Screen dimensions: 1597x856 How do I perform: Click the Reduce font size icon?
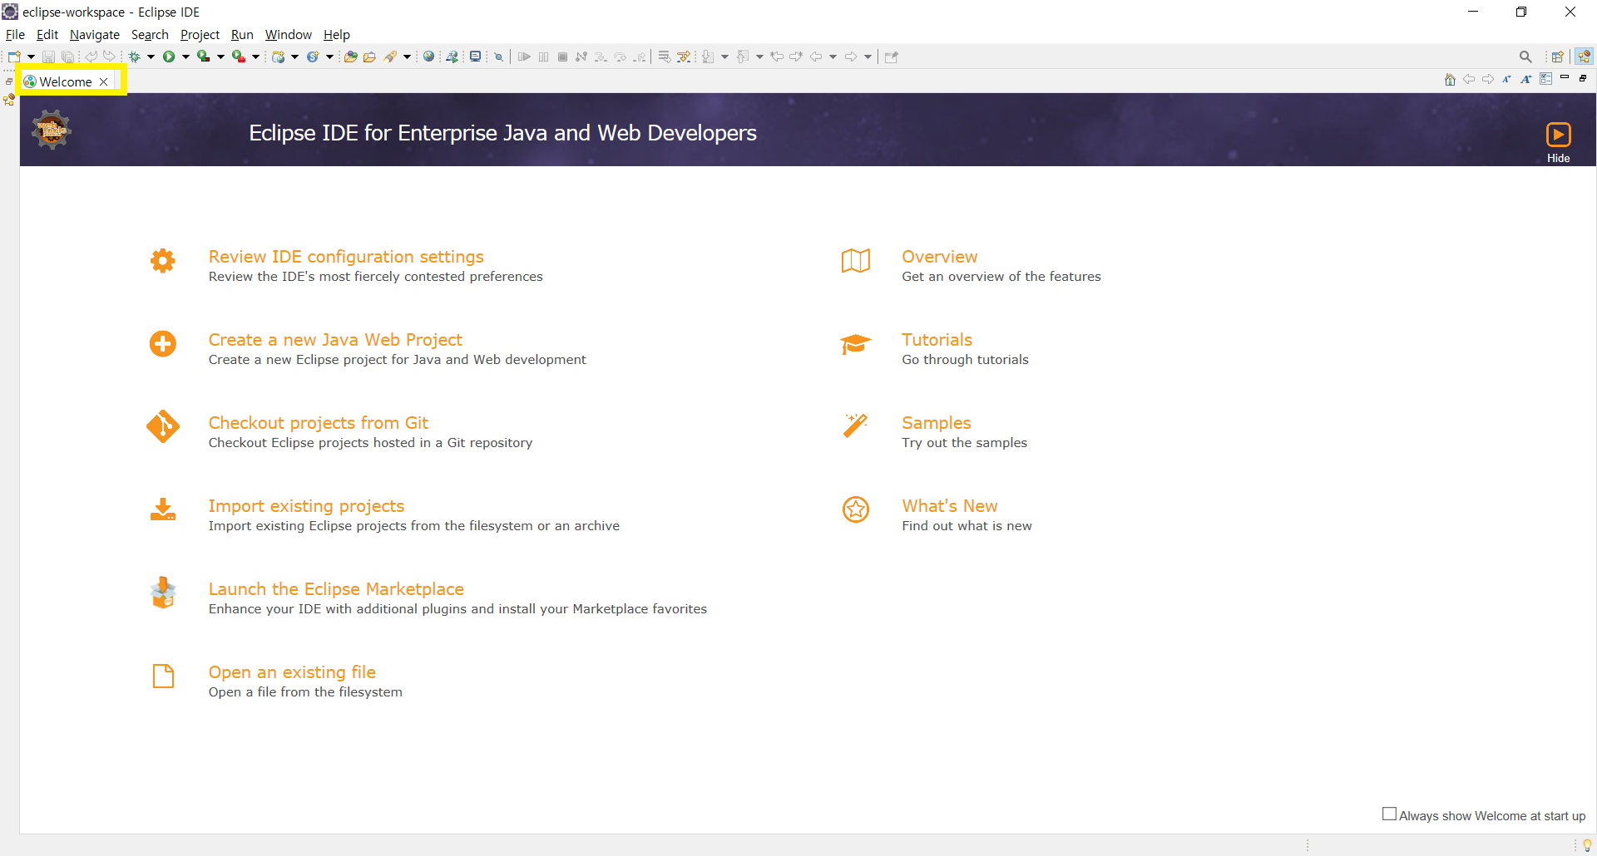(x=1506, y=79)
